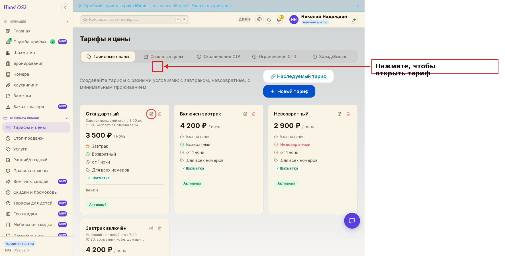Delete the Включён завтрак tariff via trash icon

point(254,114)
